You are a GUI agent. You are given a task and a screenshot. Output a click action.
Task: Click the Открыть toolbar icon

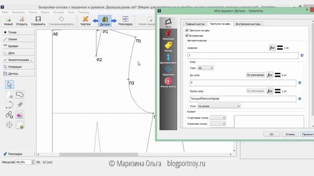coord(22,21)
